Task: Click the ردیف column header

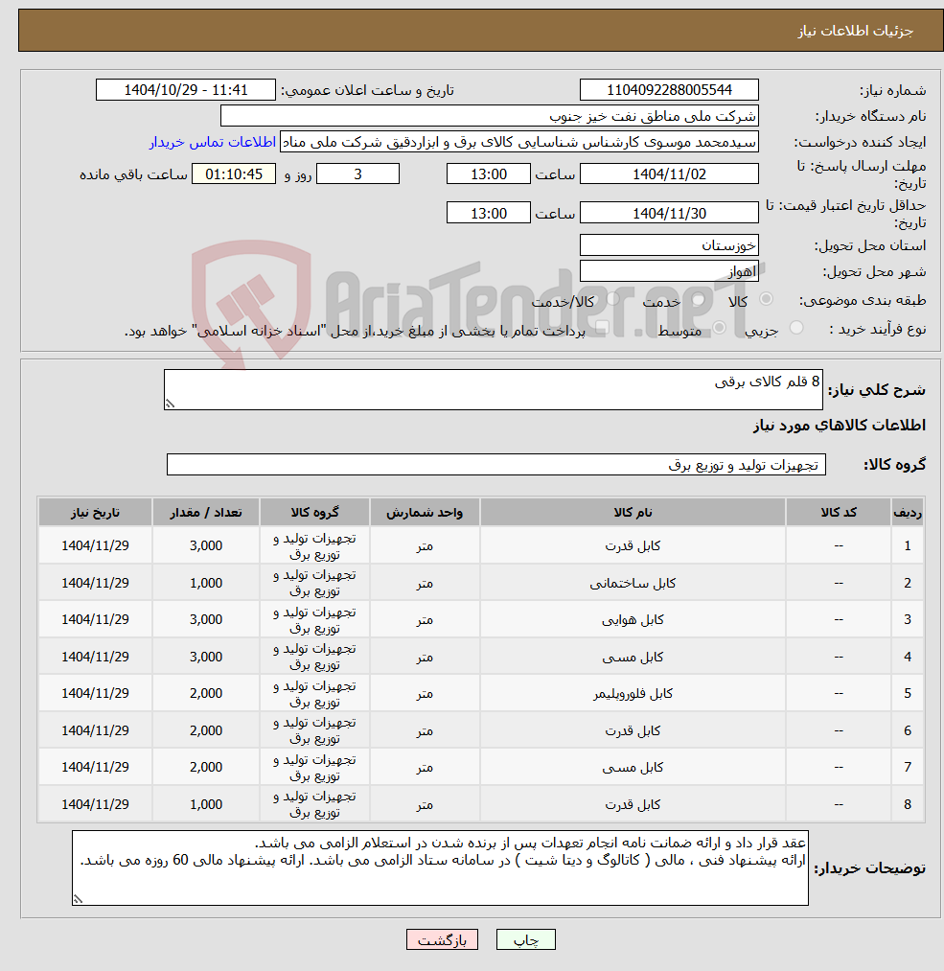Action: point(908,512)
